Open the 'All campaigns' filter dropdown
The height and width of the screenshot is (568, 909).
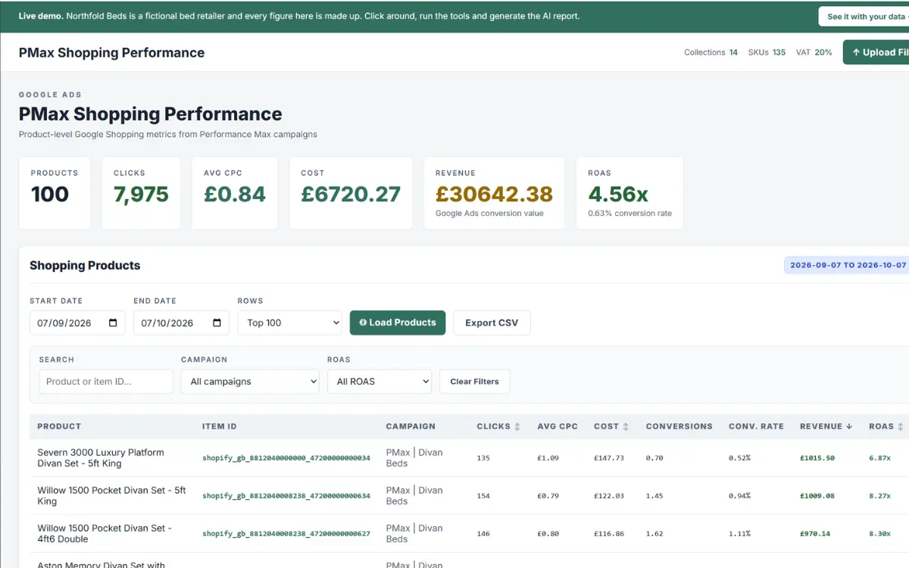click(250, 382)
